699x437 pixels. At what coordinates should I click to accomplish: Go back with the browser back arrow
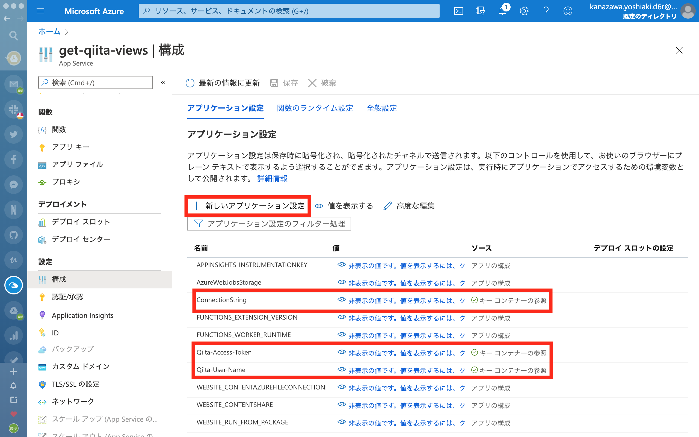pos(7,19)
